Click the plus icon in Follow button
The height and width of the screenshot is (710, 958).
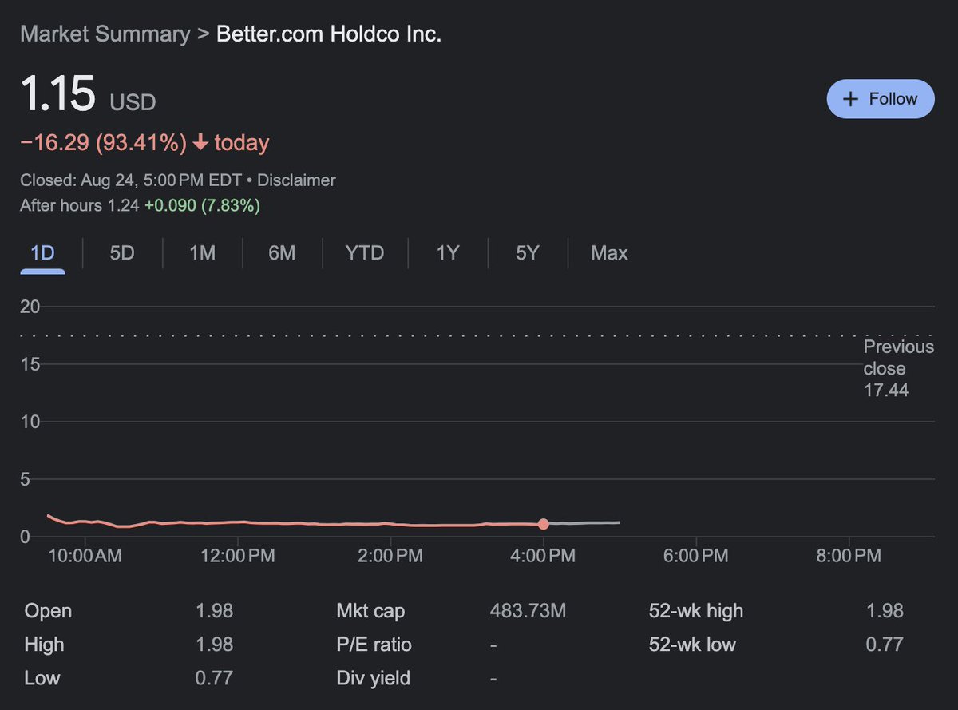pos(851,99)
